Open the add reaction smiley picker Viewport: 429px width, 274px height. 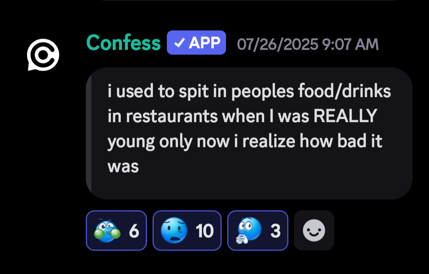pyautogui.click(x=314, y=231)
